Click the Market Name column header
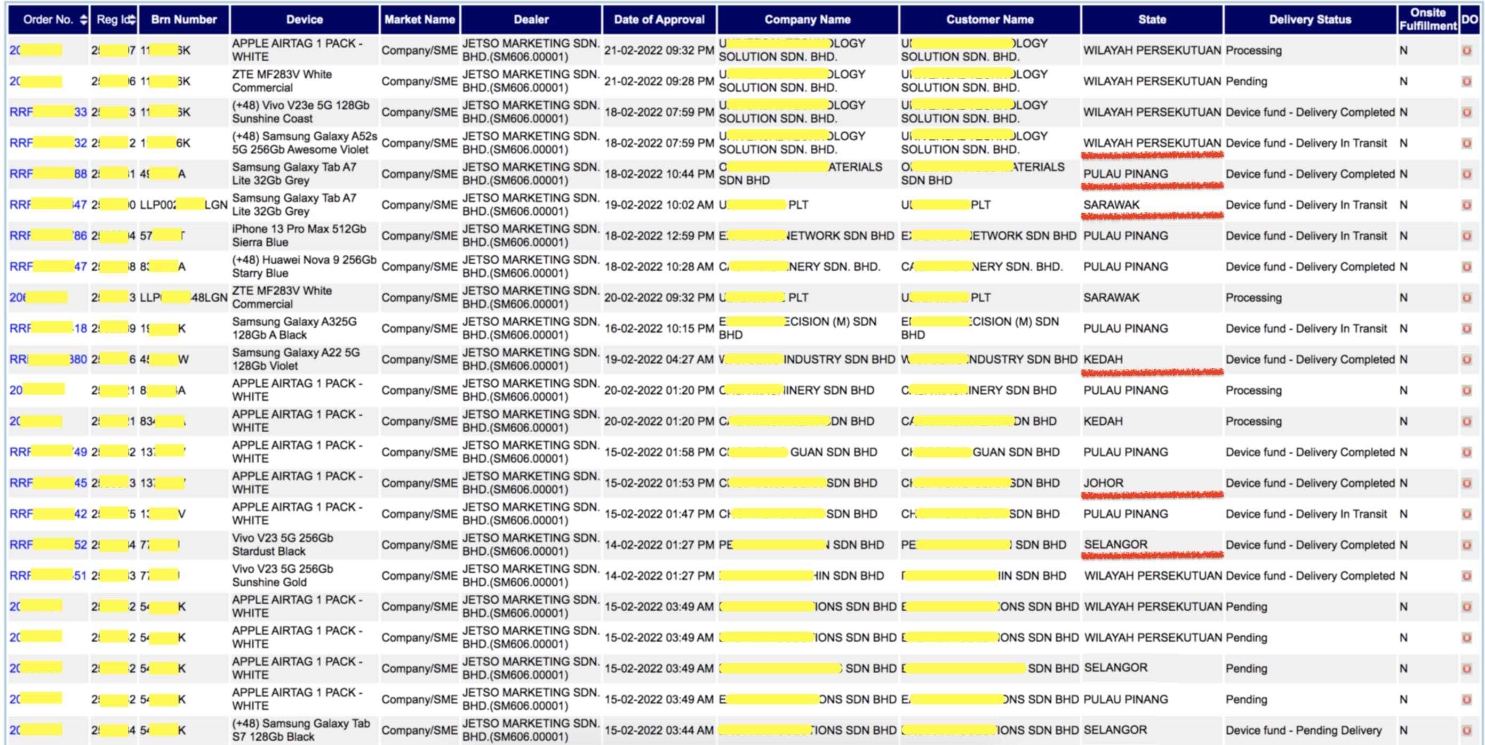This screenshot has width=1485, height=745. [420, 20]
